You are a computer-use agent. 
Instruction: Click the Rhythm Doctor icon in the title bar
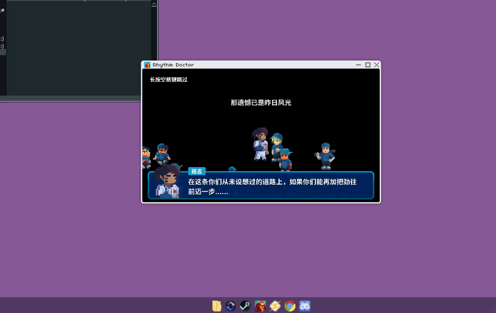[147, 65]
